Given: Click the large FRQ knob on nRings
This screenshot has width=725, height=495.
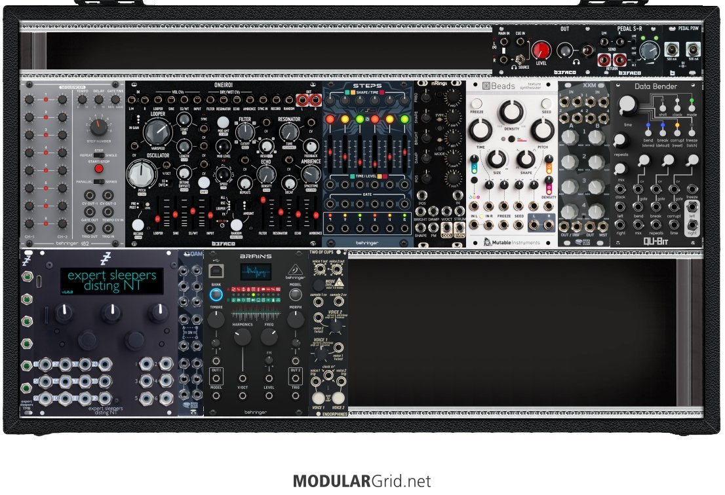Looking at the screenshot, I should click(x=454, y=97).
